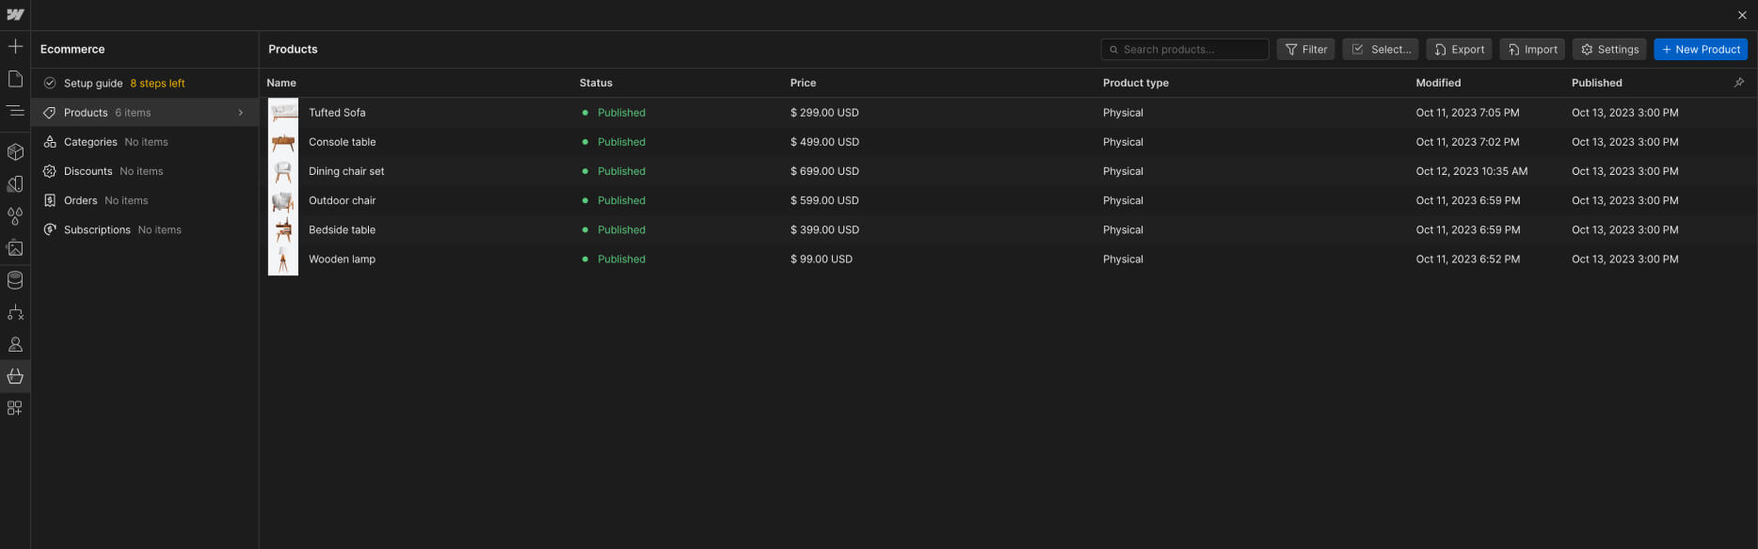Open product Settings
The image size is (1758, 549).
(1609, 49)
